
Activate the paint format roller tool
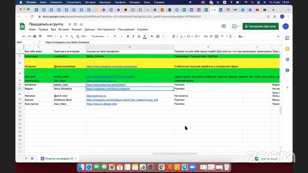[x=40, y=37]
